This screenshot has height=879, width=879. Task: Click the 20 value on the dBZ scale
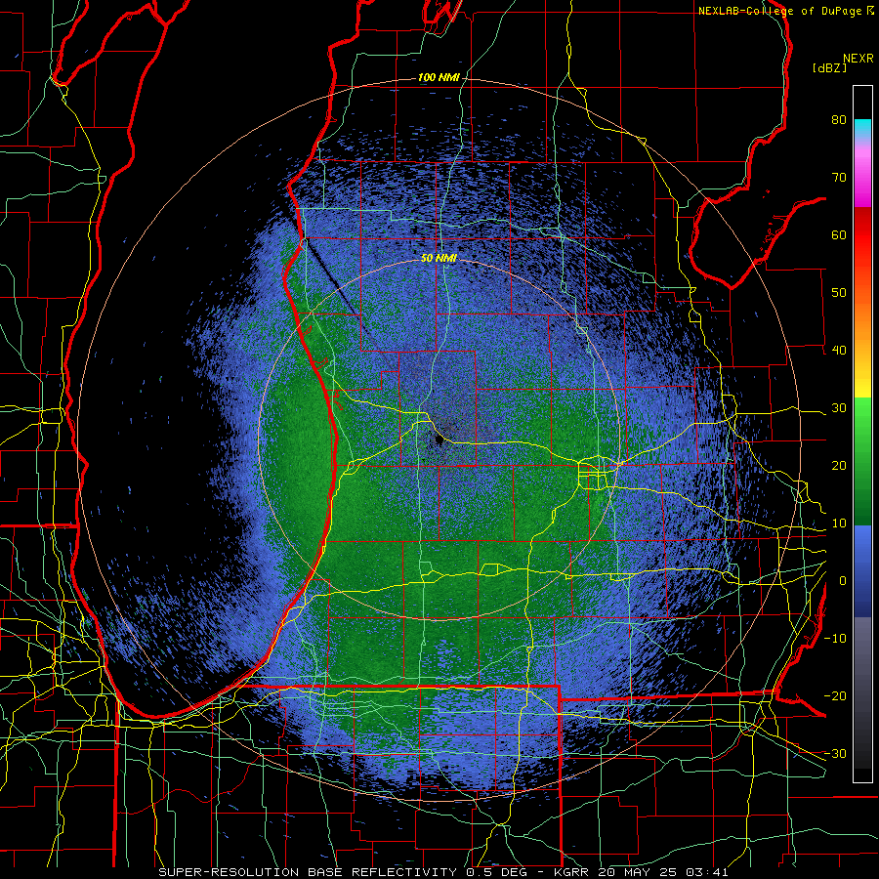839,467
